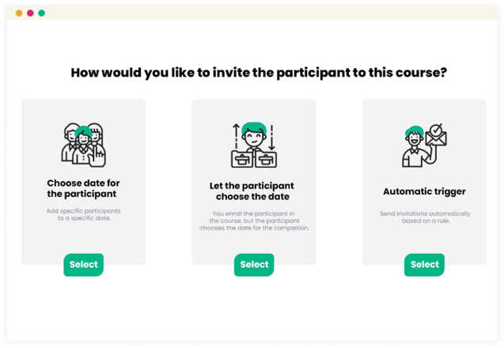Click the 'Automatic trigger' card title
The height and width of the screenshot is (348, 504).
pyautogui.click(x=424, y=191)
